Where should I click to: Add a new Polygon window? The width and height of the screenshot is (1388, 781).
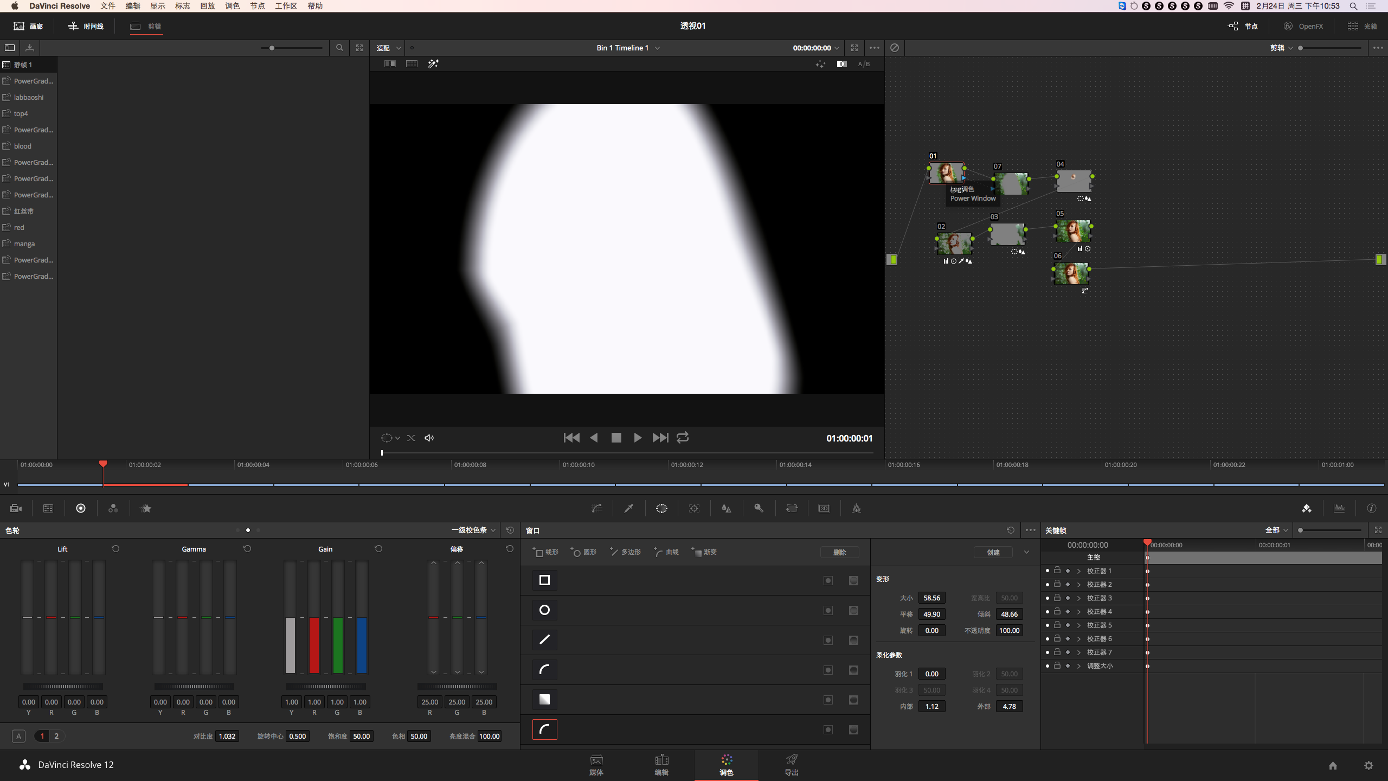[x=625, y=552]
